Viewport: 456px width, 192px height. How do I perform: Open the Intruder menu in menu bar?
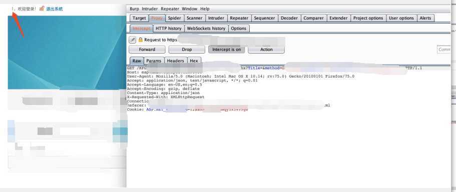[x=150, y=9]
